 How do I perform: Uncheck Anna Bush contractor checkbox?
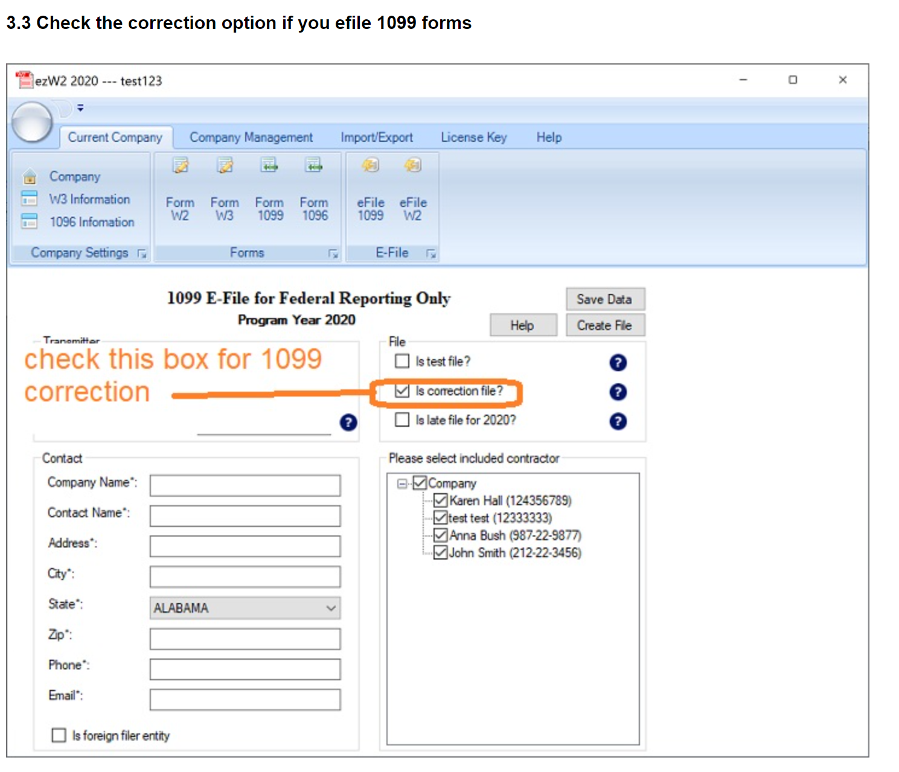441,535
